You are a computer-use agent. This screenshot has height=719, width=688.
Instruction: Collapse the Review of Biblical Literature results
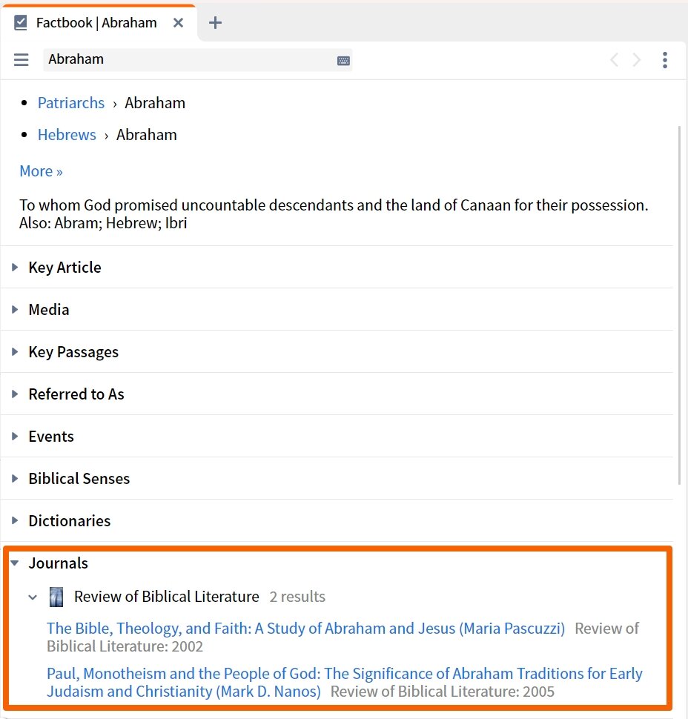pos(33,597)
